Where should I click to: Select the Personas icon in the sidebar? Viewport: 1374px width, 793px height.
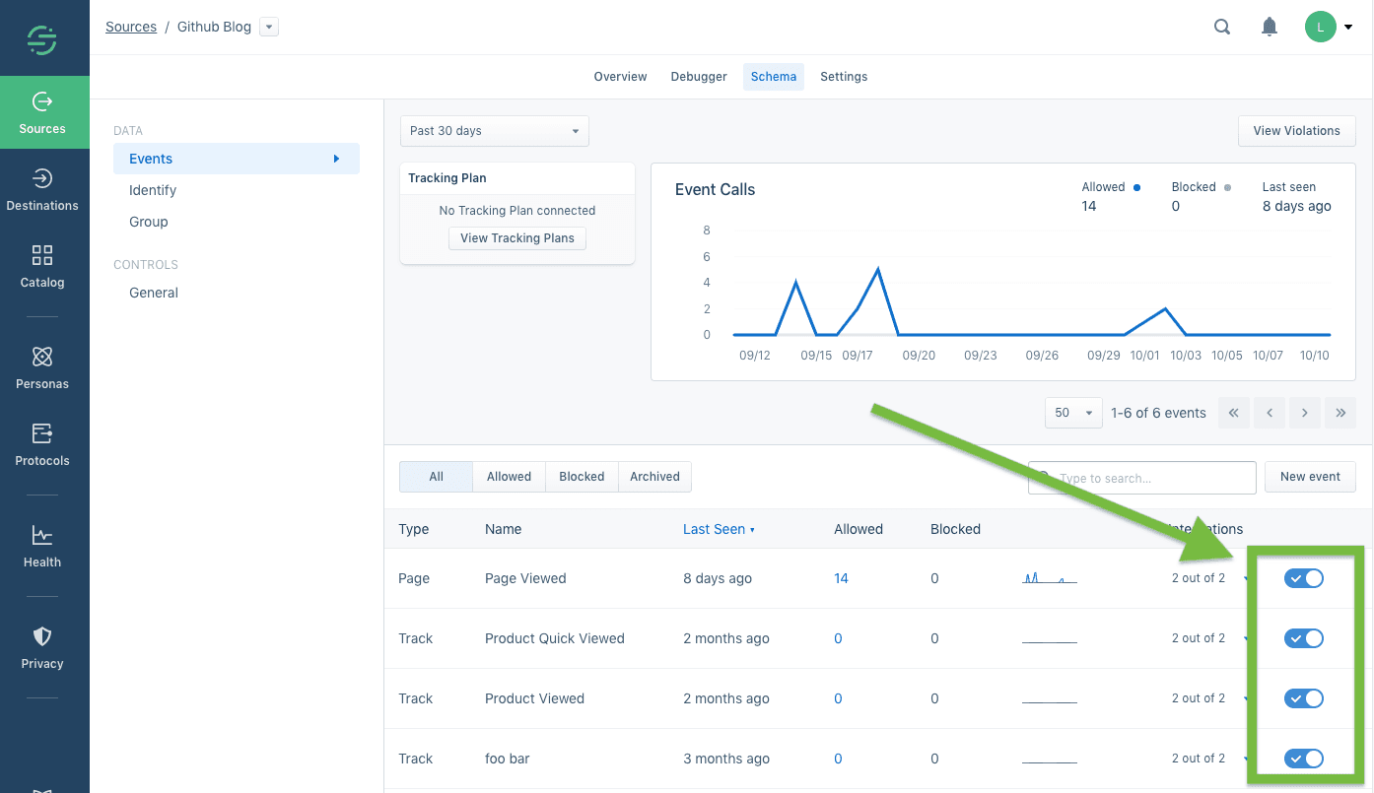(x=41, y=365)
